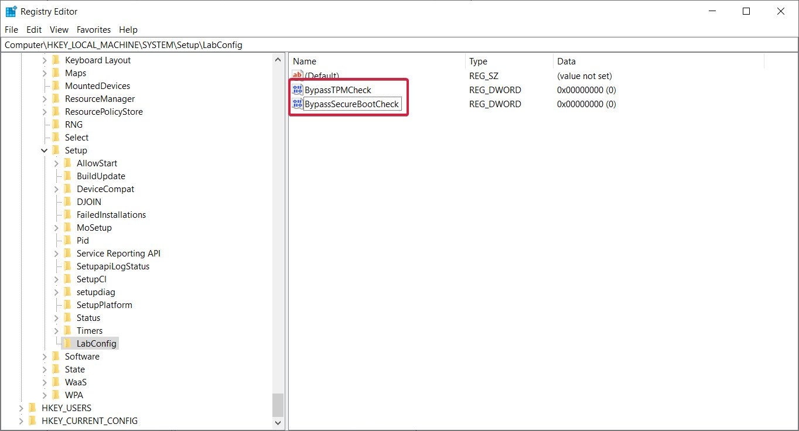Click the Service Reporting API folder icon

68,254
